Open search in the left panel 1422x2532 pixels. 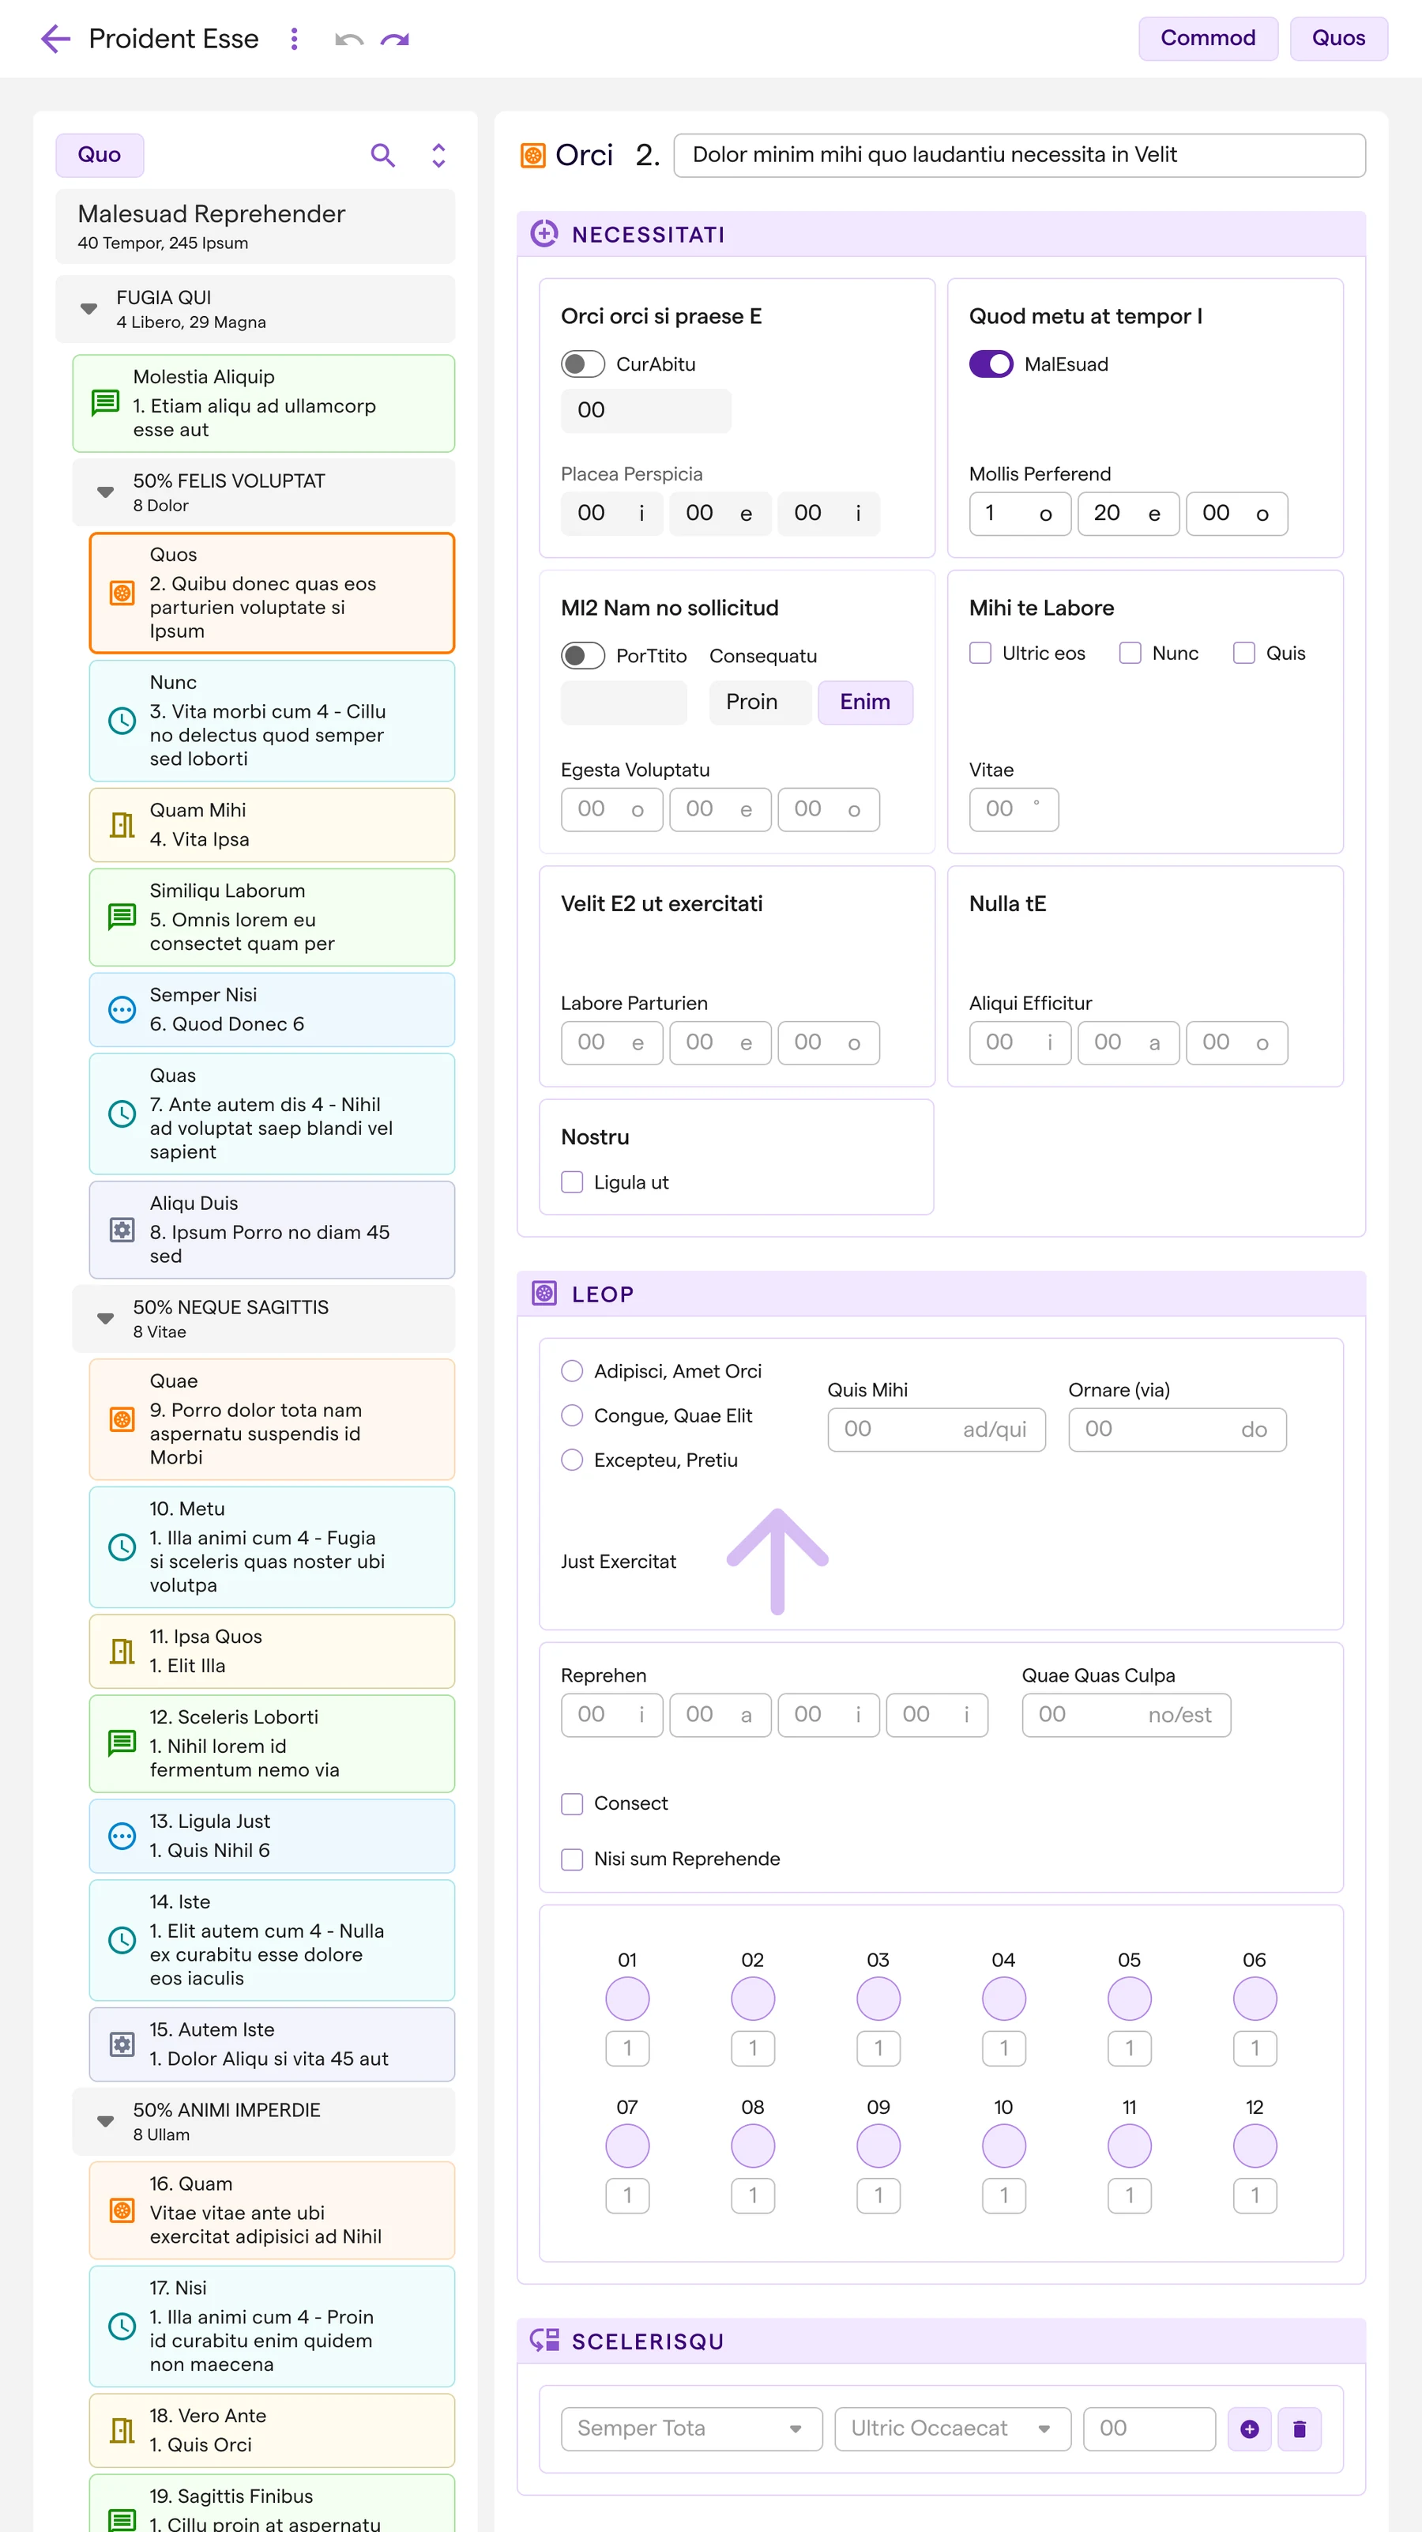[x=382, y=156]
